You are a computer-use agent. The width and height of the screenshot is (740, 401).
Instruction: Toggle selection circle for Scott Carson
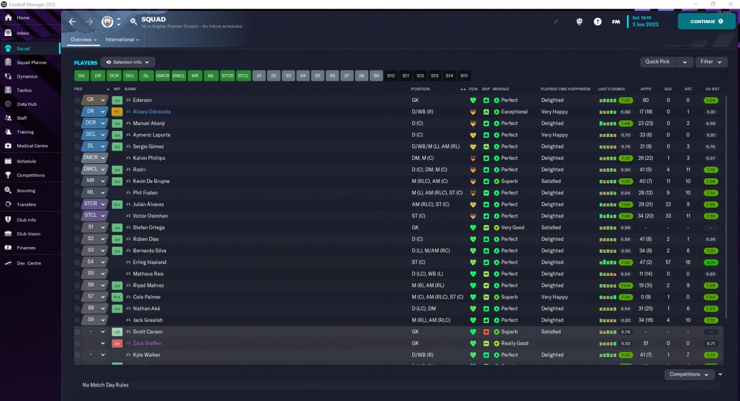pyautogui.click(x=77, y=332)
